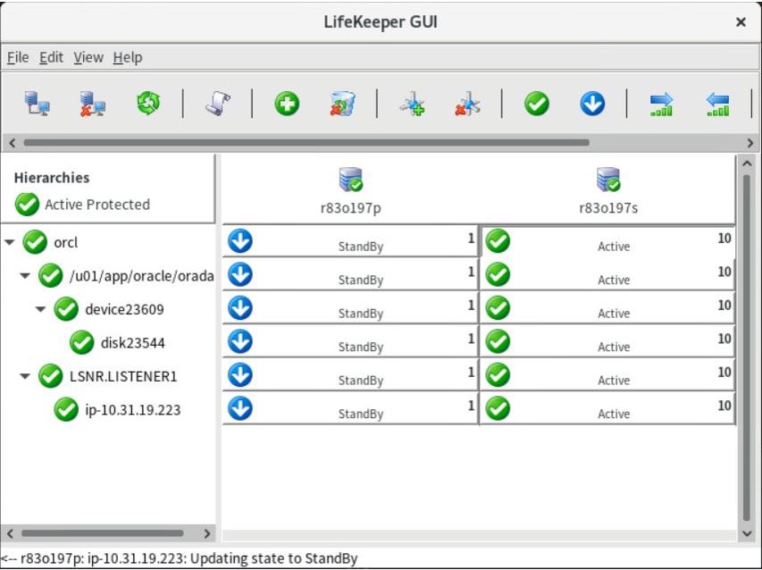Click priority 10 in the orcl row
The width and height of the screenshot is (762, 570).
724,239
